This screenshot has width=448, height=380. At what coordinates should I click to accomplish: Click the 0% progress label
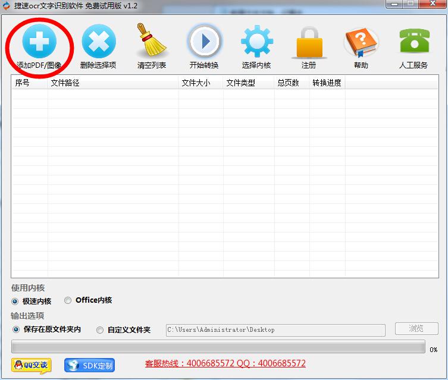[x=434, y=350]
